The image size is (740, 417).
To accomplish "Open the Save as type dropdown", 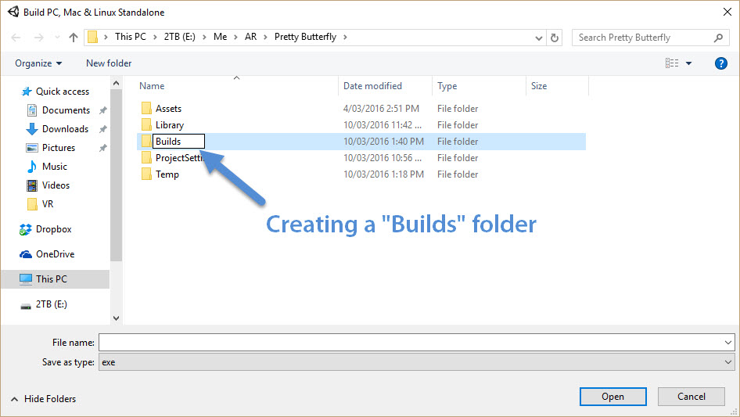I will (x=728, y=362).
